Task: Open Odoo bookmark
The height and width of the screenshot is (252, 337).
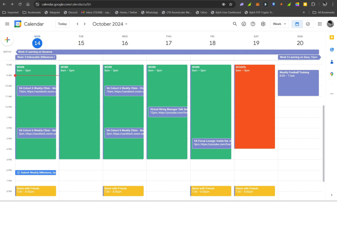Action: click(202, 12)
